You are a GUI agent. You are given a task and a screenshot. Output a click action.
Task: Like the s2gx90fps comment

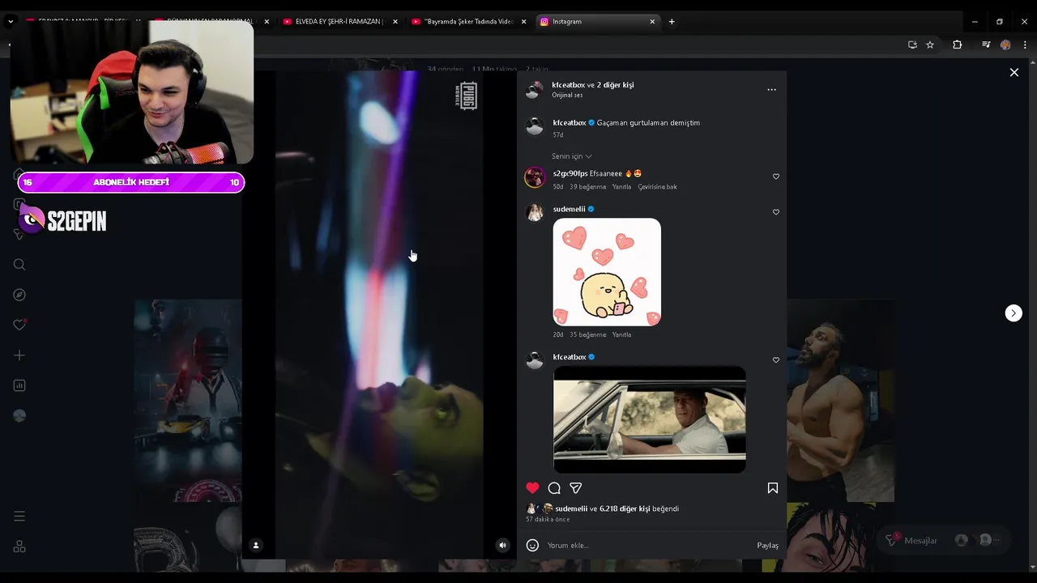pyautogui.click(x=775, y=177)
